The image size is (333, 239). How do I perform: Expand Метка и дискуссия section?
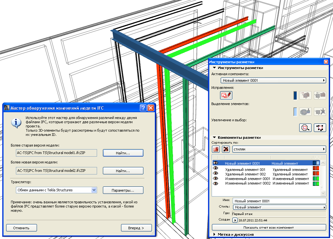[214, 234]
